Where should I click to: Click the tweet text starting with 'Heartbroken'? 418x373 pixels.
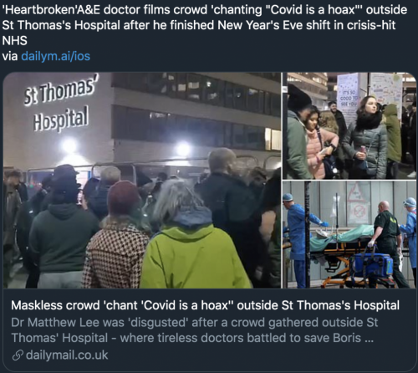(204, 25)
